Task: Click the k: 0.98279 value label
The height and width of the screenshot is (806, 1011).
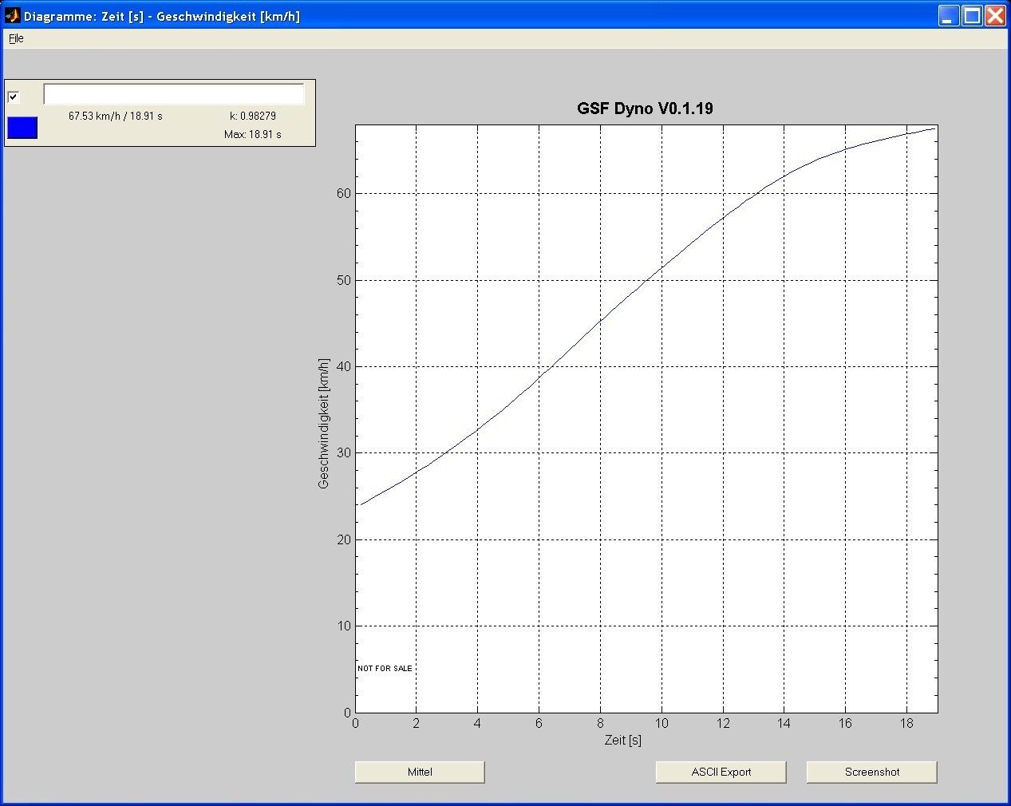Action: 252,116
